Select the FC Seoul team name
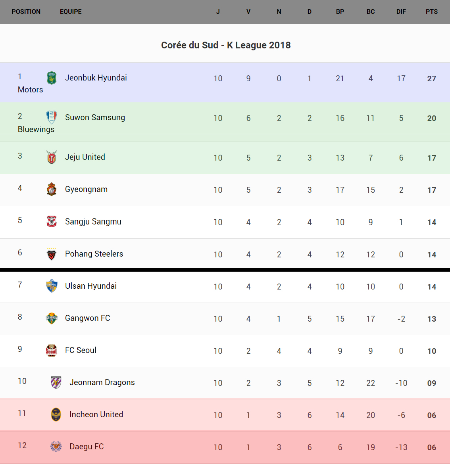Image resolution: width=450 pixels, height=464 pixels. coord(81,350)
